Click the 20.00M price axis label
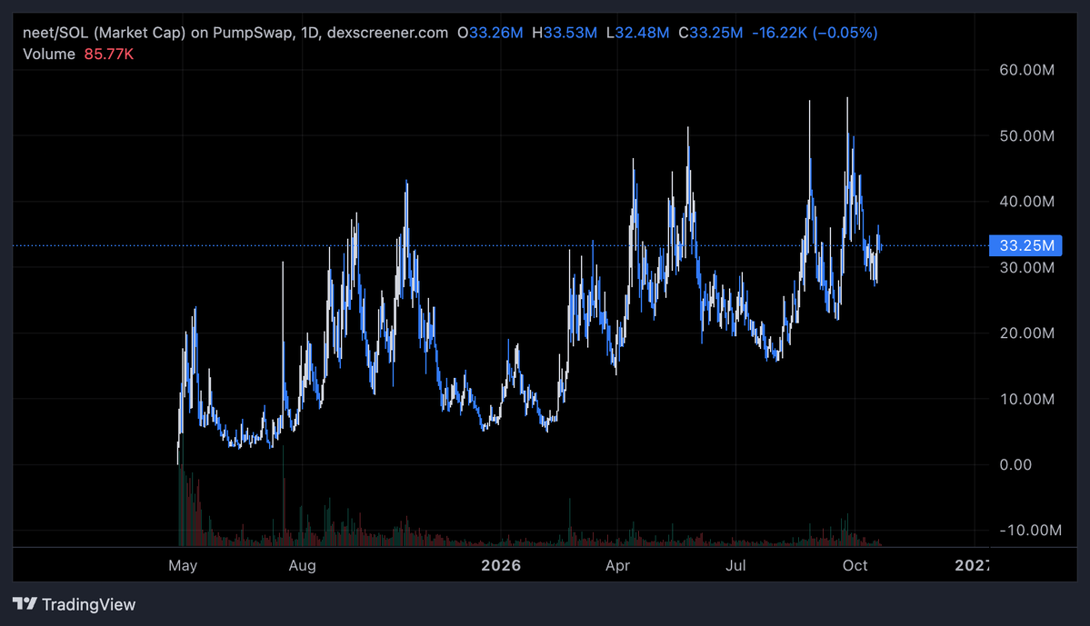1090x626 pixels. tap(1026, 333)
